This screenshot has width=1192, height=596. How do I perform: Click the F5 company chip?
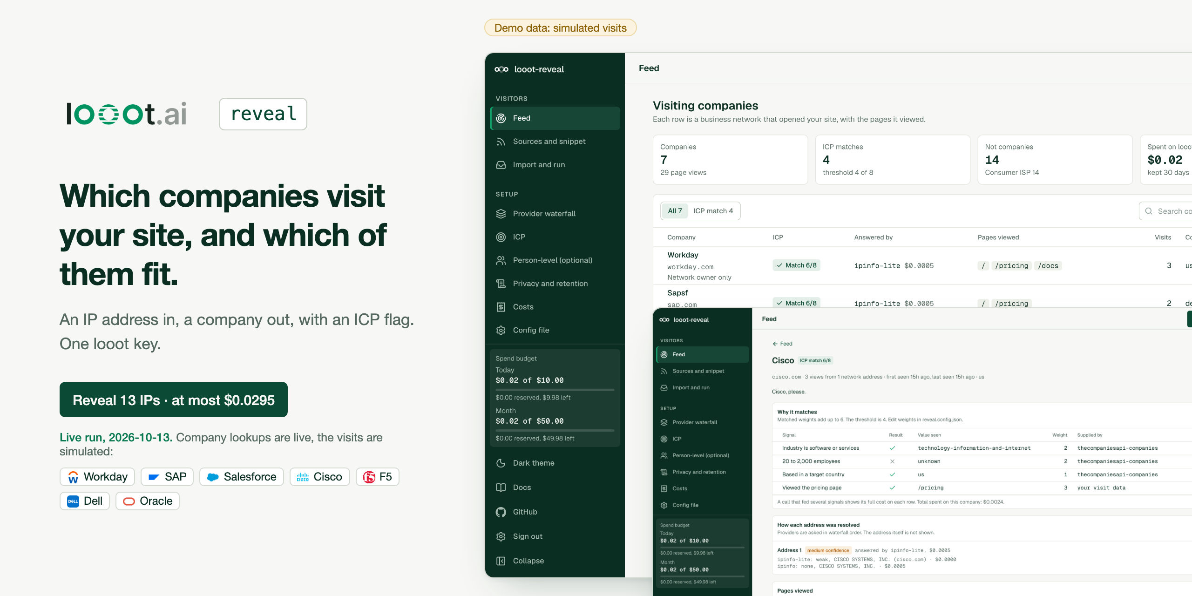tap(378, 477)
